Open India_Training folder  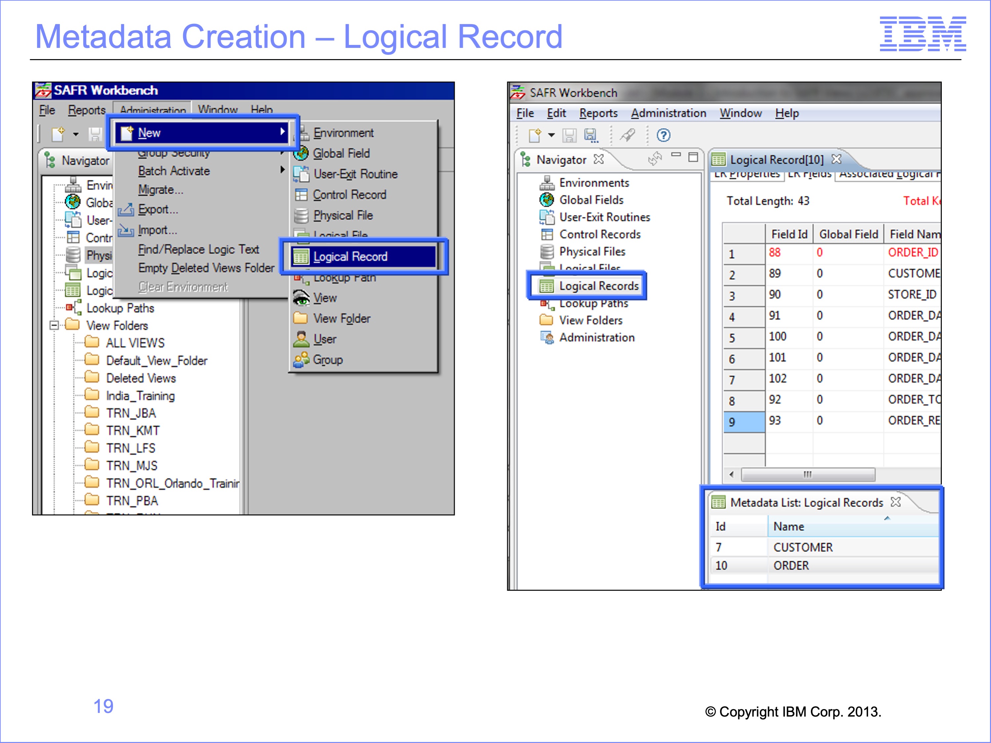coord(140,396)
